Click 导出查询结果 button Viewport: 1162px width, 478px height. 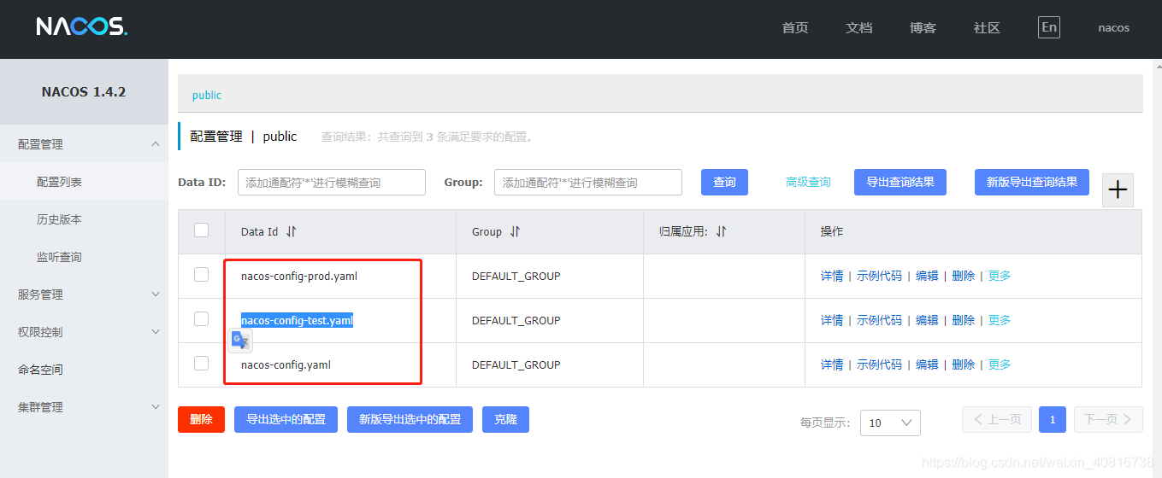tap(900, 182)
